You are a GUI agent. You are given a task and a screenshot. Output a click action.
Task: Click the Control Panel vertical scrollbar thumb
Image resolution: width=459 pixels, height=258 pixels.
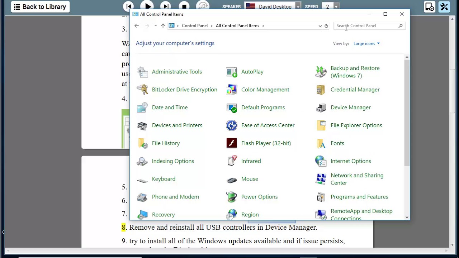(x=407, y=113)
